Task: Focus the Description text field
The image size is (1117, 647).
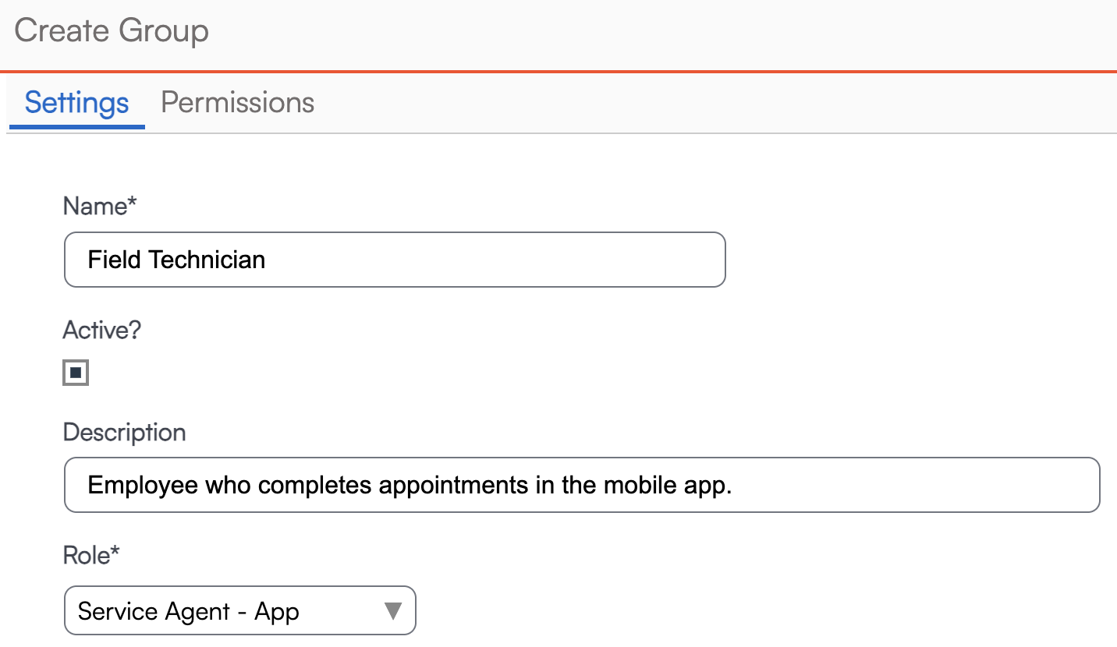Action: [x=581, y=486]
